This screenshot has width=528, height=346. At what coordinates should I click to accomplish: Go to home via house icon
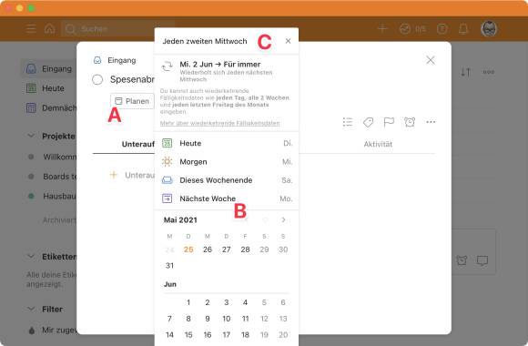tap(49, 29)
